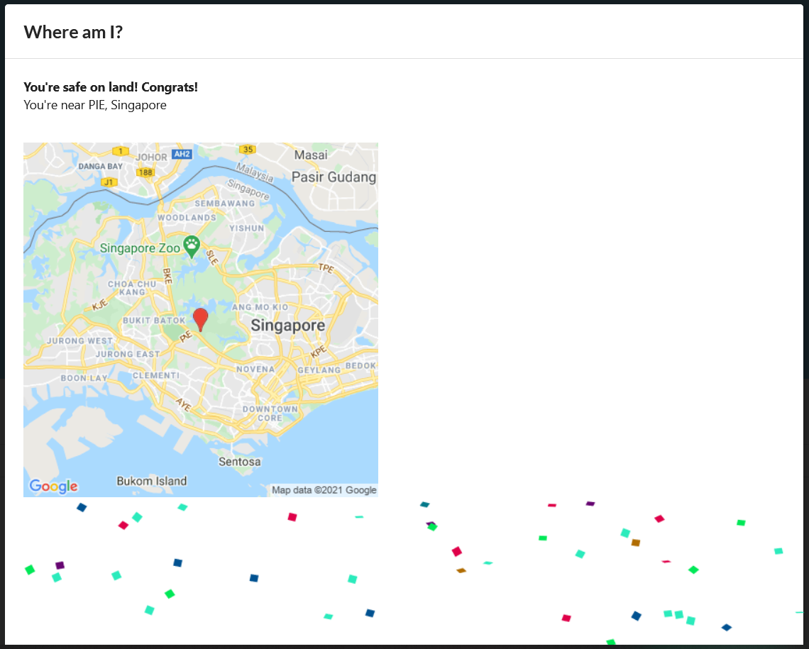Viewport: 809px width, 649px height.
Task: Click the large 'Singapore' map label
Action: click(x=287, y=326)
